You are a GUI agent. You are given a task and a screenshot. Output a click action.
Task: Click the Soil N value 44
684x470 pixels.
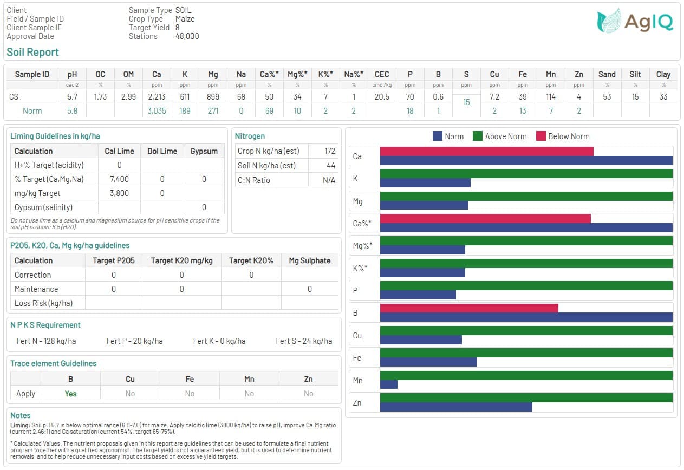(x=331, y=166)
